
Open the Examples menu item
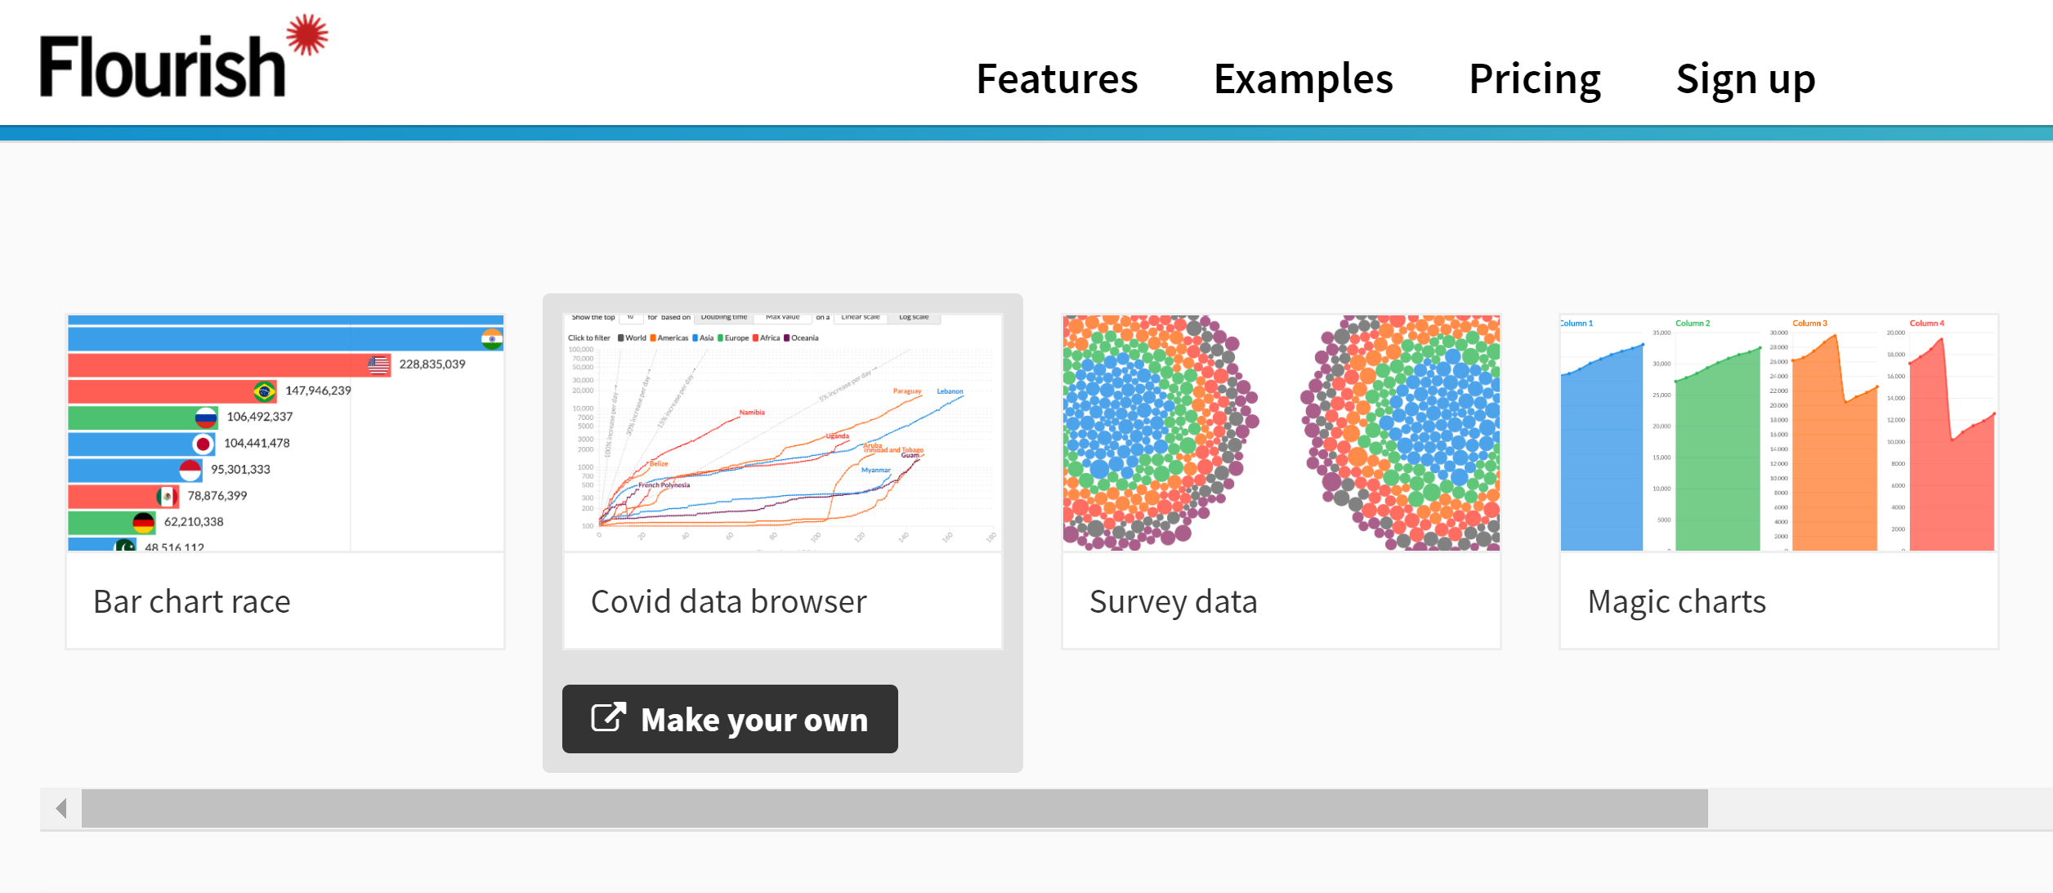pos(1303,79)
